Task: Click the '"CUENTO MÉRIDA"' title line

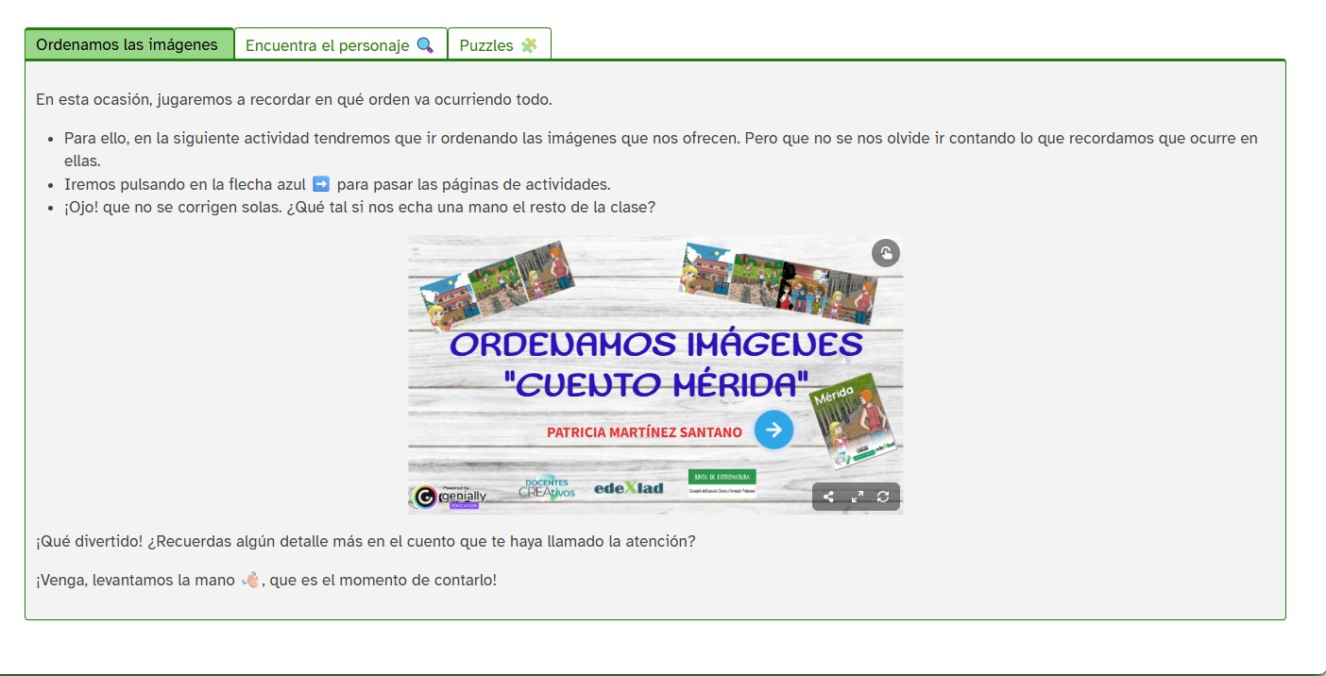Action: tap(656, 385)
